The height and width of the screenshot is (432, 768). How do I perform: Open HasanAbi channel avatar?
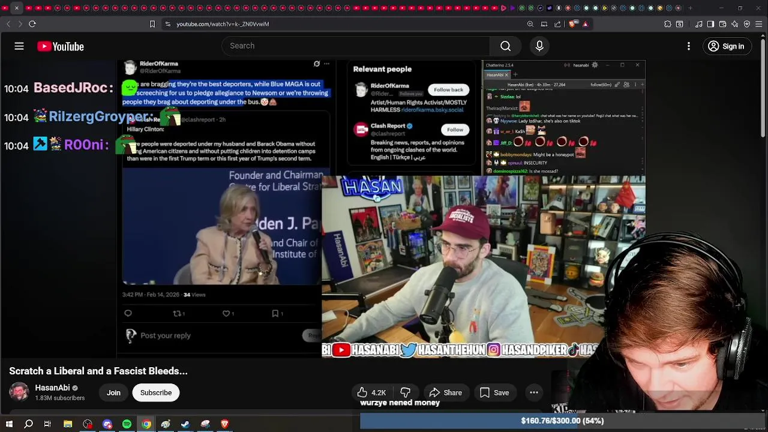click(x=19, y=392)
